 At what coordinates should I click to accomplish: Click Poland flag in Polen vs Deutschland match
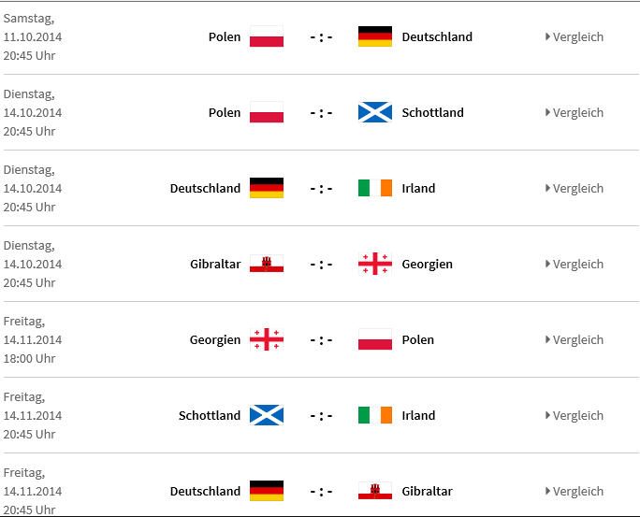(267, 36)
